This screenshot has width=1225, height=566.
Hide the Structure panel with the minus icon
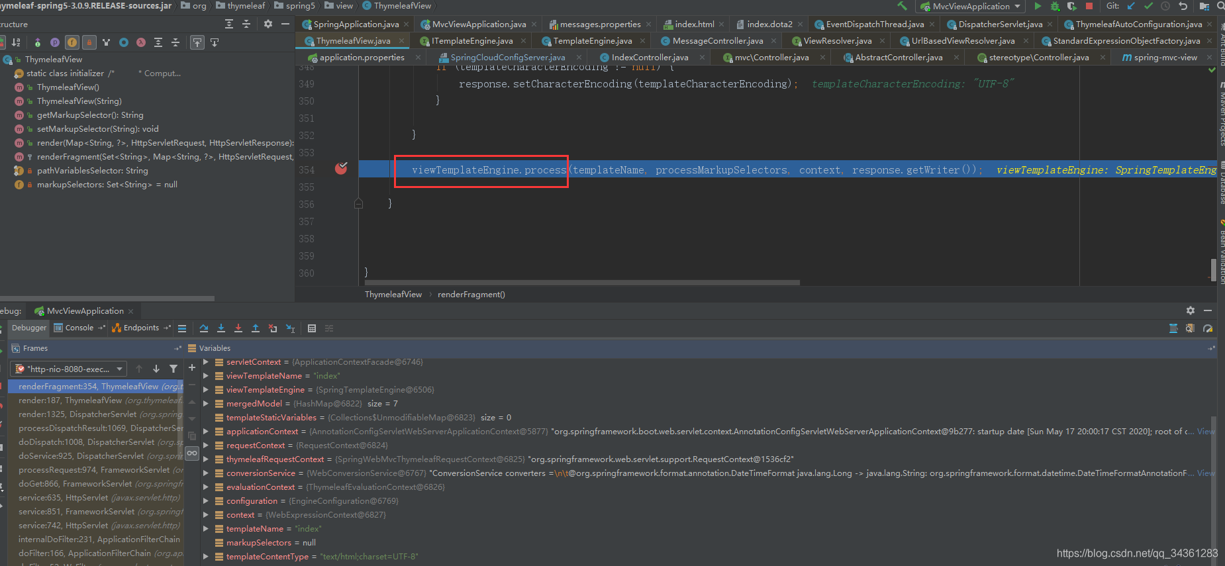[285, 24]
